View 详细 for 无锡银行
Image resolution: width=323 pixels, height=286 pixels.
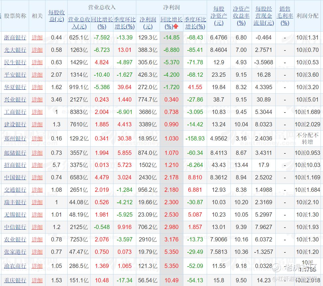37,215
